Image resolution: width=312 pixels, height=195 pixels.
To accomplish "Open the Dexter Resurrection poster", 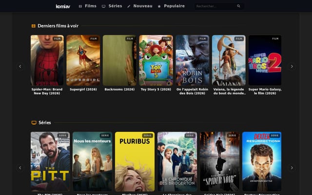I will click(x=262, y=161).
